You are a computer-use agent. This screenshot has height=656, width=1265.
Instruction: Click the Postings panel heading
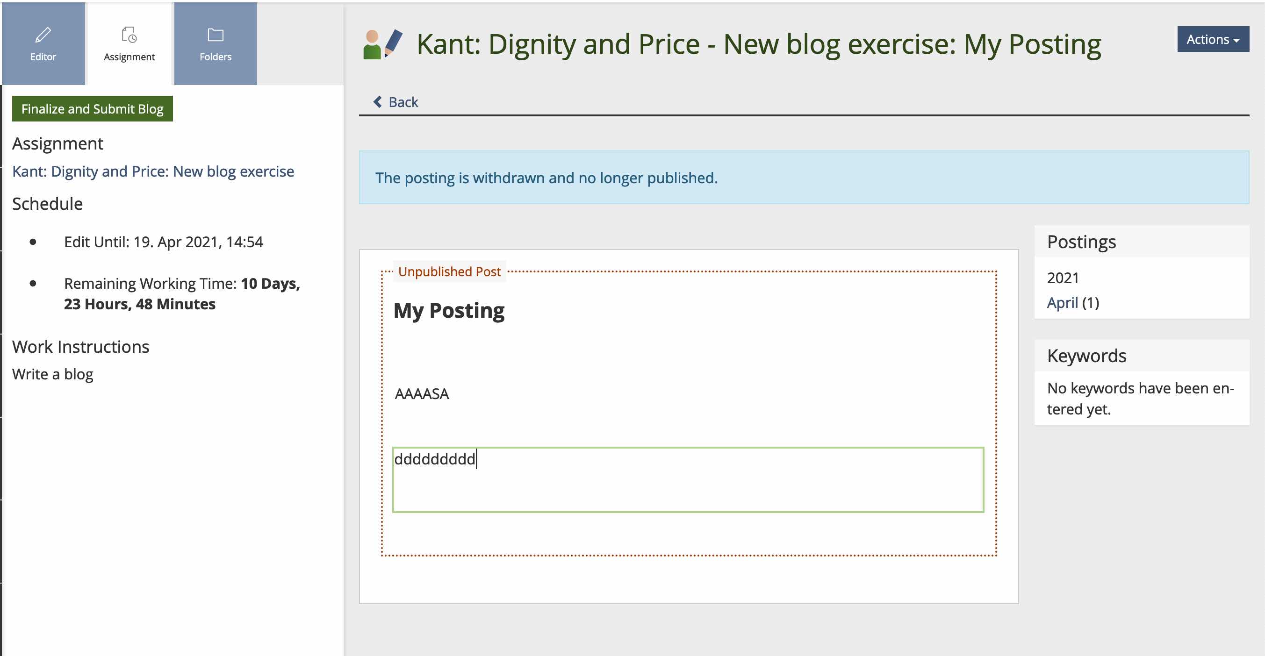[1081, 242]
